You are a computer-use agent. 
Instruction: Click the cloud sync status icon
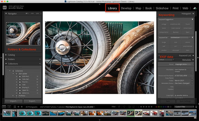click(x=195, y=8)
